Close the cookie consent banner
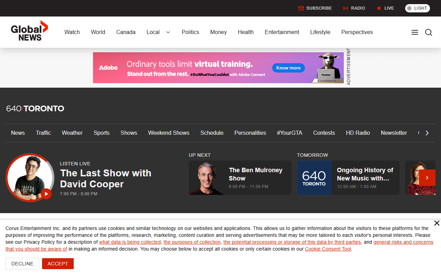Viewport: 441px width, 275px height. tap(437, 223)
